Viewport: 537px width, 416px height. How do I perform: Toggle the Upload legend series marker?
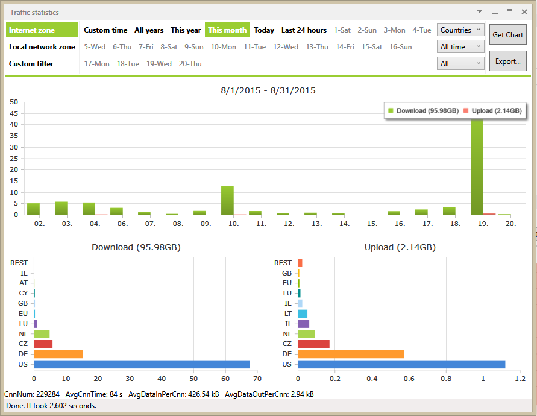[x=466, y=111]
